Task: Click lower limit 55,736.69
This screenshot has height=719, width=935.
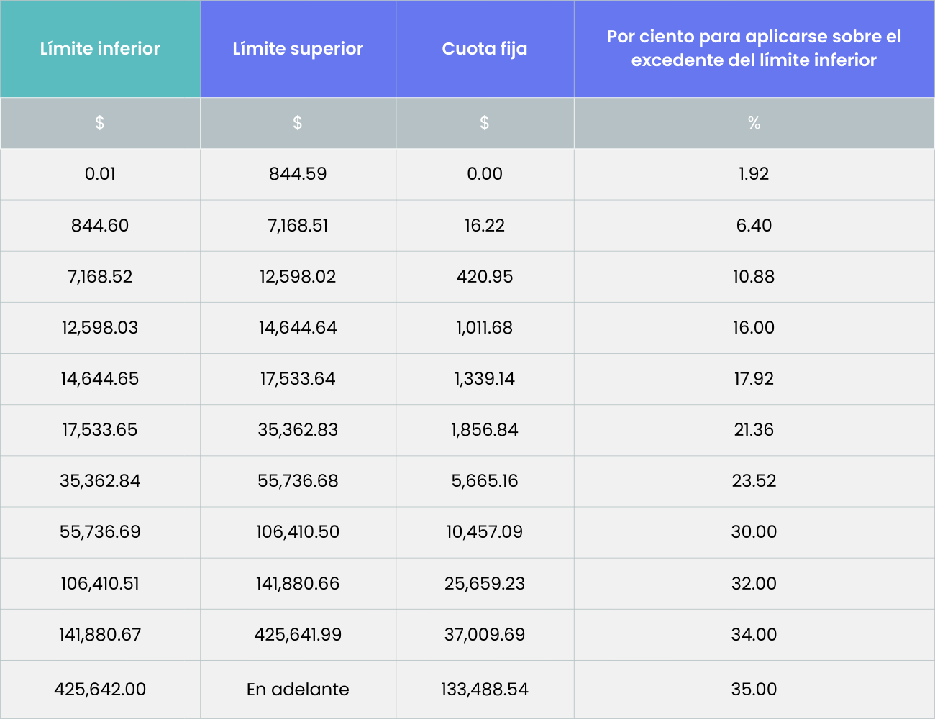Action: click(x=100, y=531)
